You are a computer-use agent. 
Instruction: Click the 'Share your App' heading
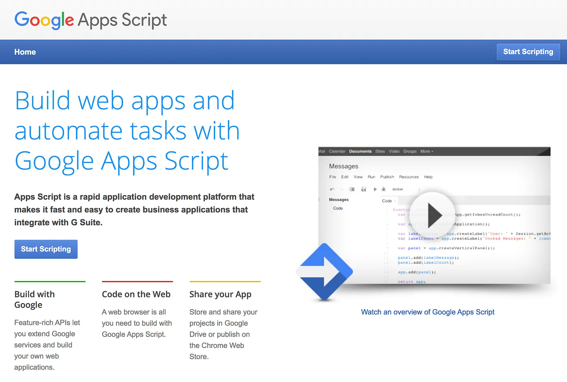tap(220, 294)
